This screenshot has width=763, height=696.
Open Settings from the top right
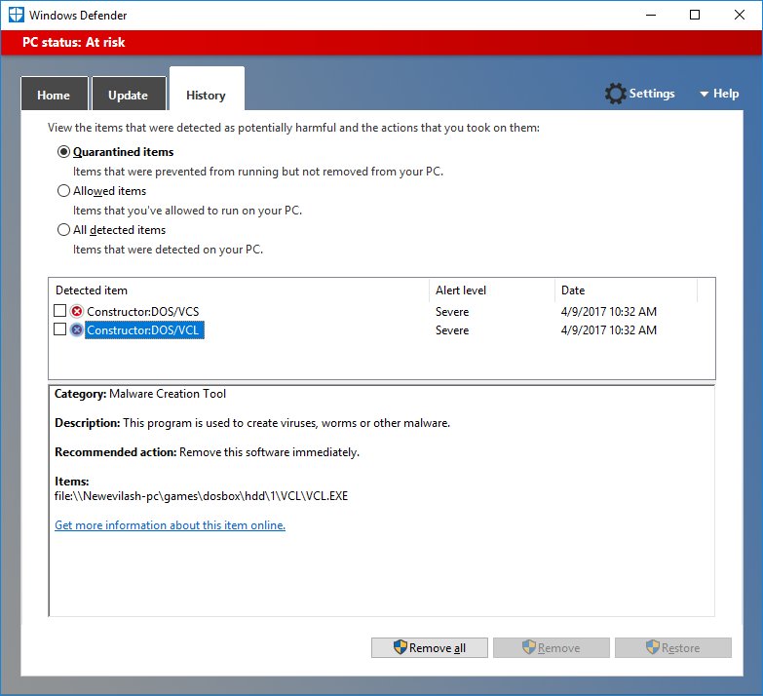click(640, 94)
